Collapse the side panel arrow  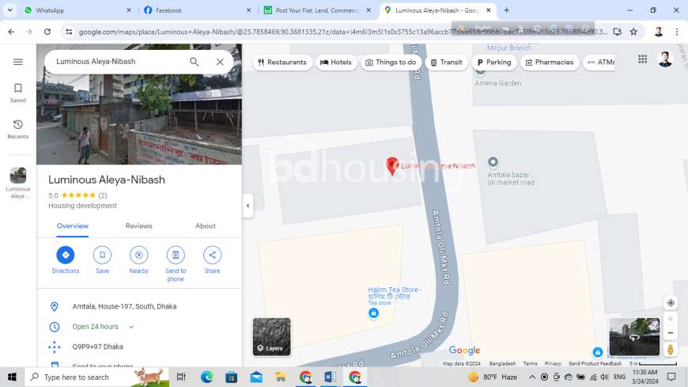(248, 206)
